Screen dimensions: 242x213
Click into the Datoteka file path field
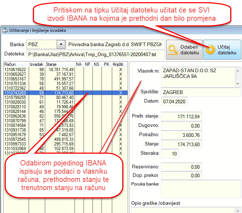pos(94,55)
